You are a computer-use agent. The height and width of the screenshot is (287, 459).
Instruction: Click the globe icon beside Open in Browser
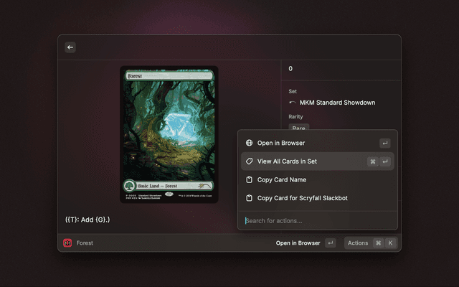[x=249, y=143]
